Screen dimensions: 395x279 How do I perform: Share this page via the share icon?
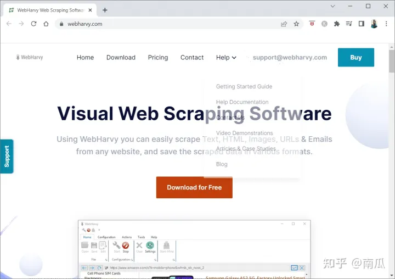[x=284, y=24]
